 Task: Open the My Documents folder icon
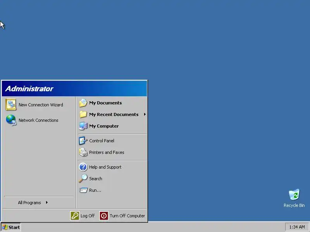click(83, 103)
